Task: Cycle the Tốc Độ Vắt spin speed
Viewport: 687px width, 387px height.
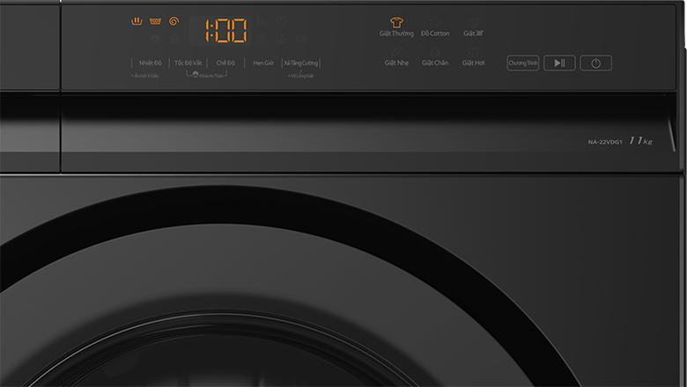Action: point(188,63)
